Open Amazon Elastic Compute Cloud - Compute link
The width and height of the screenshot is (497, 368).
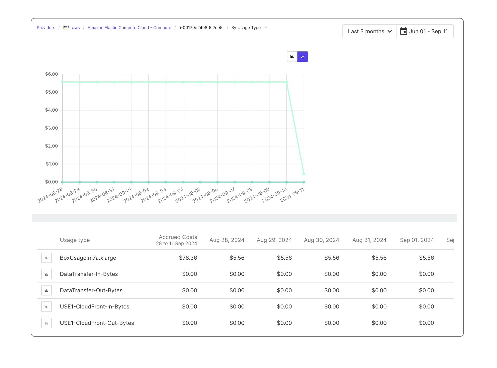pyautogui.click(x=129, y=28)
